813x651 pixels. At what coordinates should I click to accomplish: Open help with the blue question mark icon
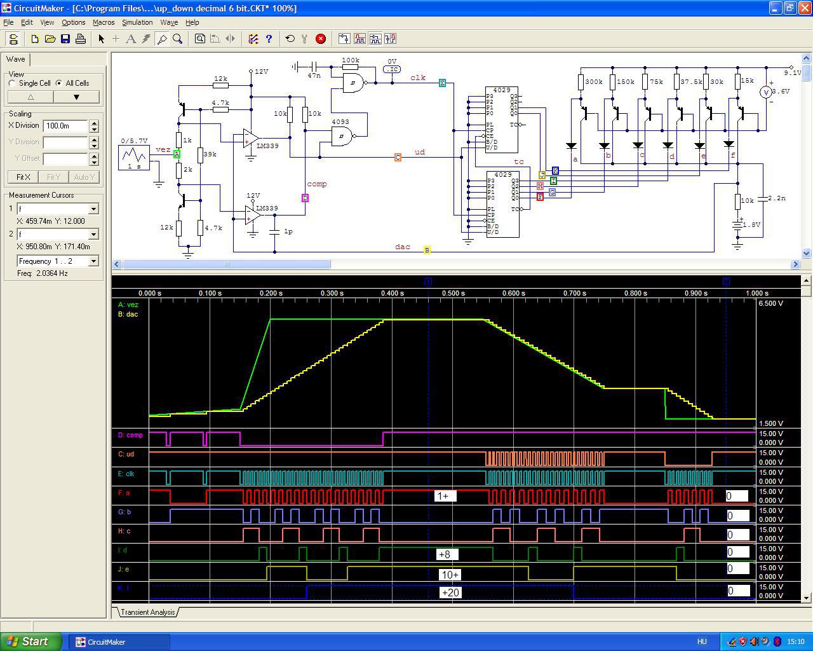(x=269, y=39)
